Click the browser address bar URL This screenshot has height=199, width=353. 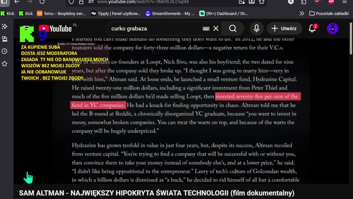143,2
